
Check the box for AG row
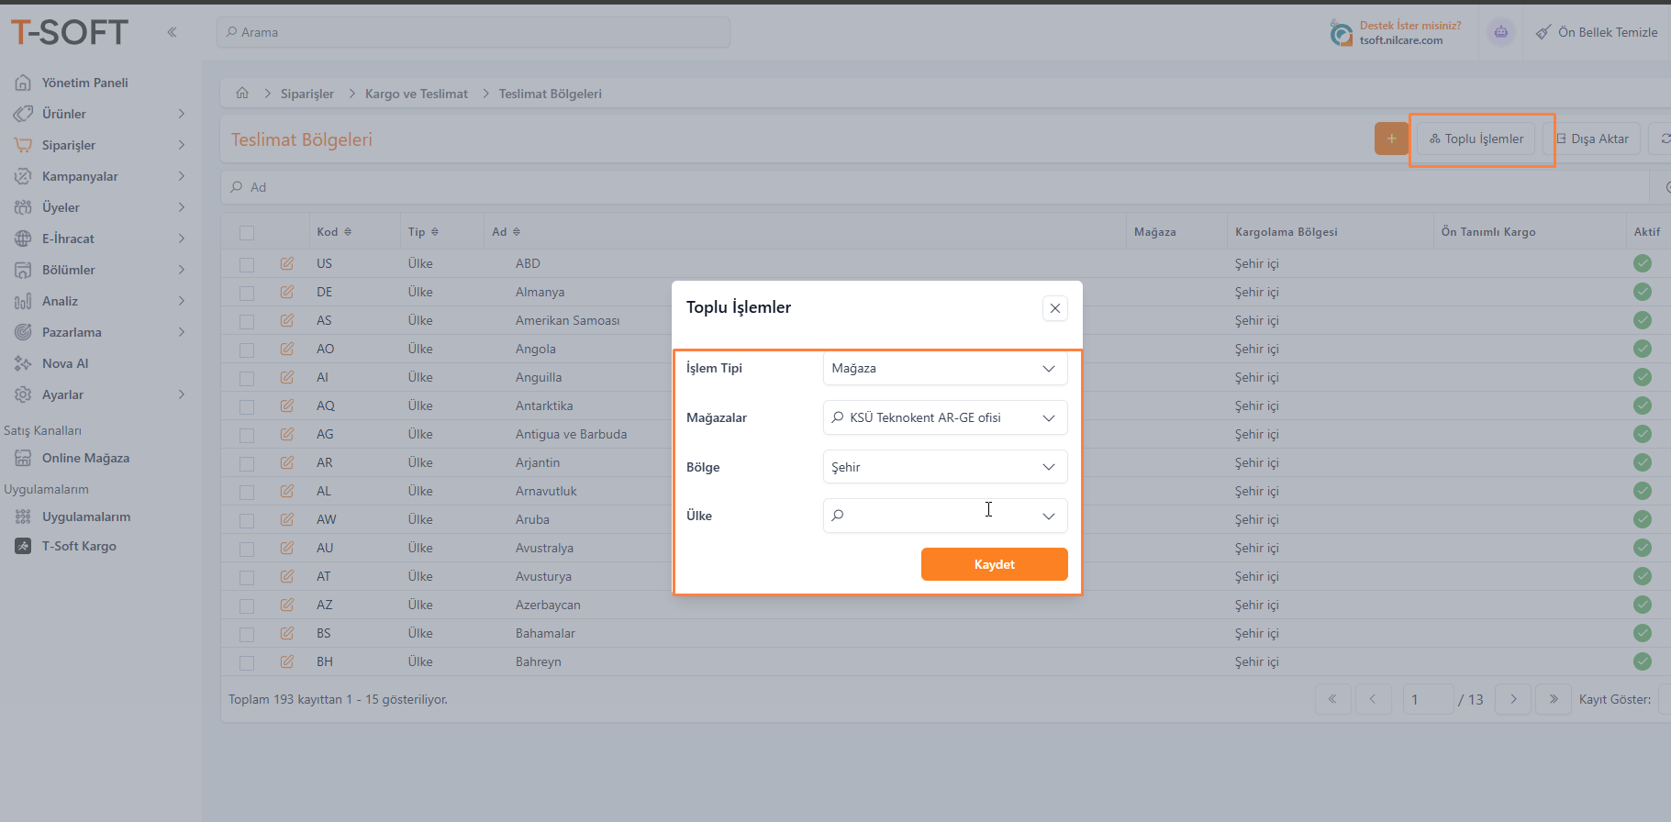247,435
